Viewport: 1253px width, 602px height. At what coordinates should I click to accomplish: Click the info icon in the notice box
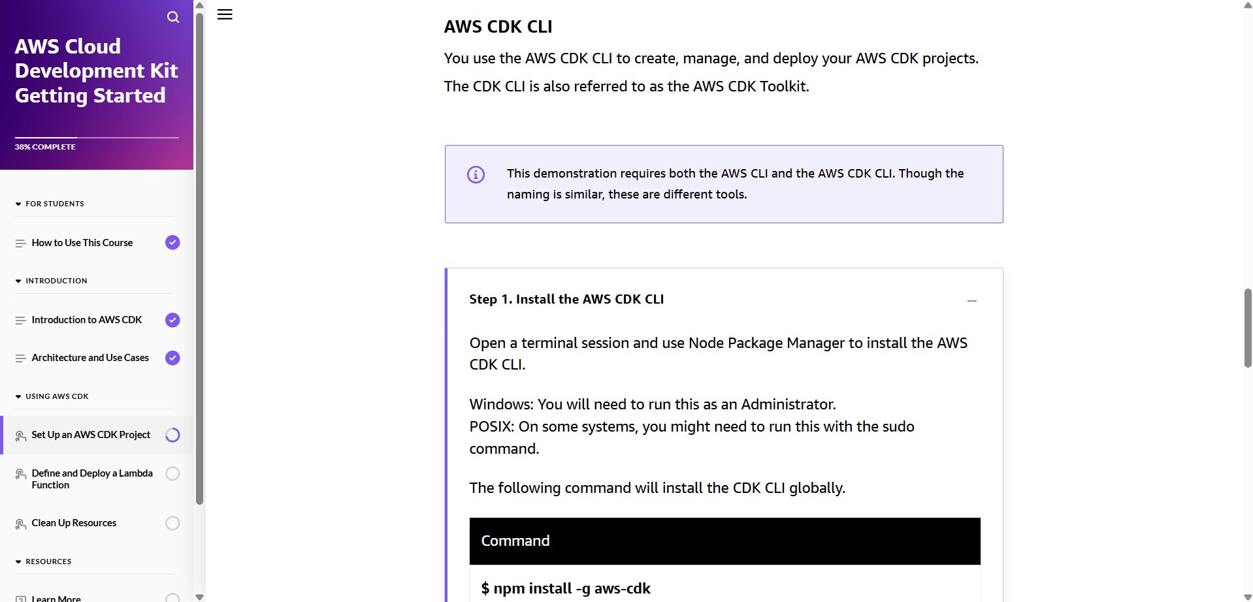point(476,174)
